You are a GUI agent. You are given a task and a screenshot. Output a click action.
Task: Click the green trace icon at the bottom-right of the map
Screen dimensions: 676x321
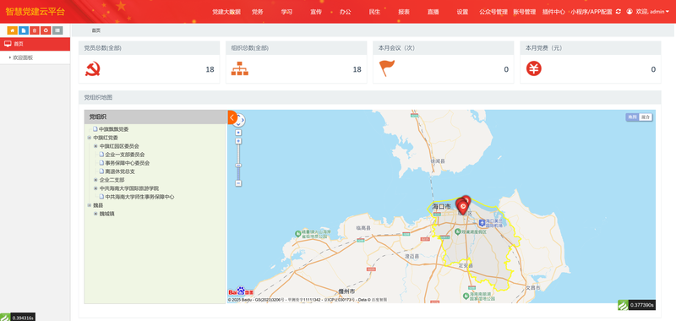coord(623,305)
